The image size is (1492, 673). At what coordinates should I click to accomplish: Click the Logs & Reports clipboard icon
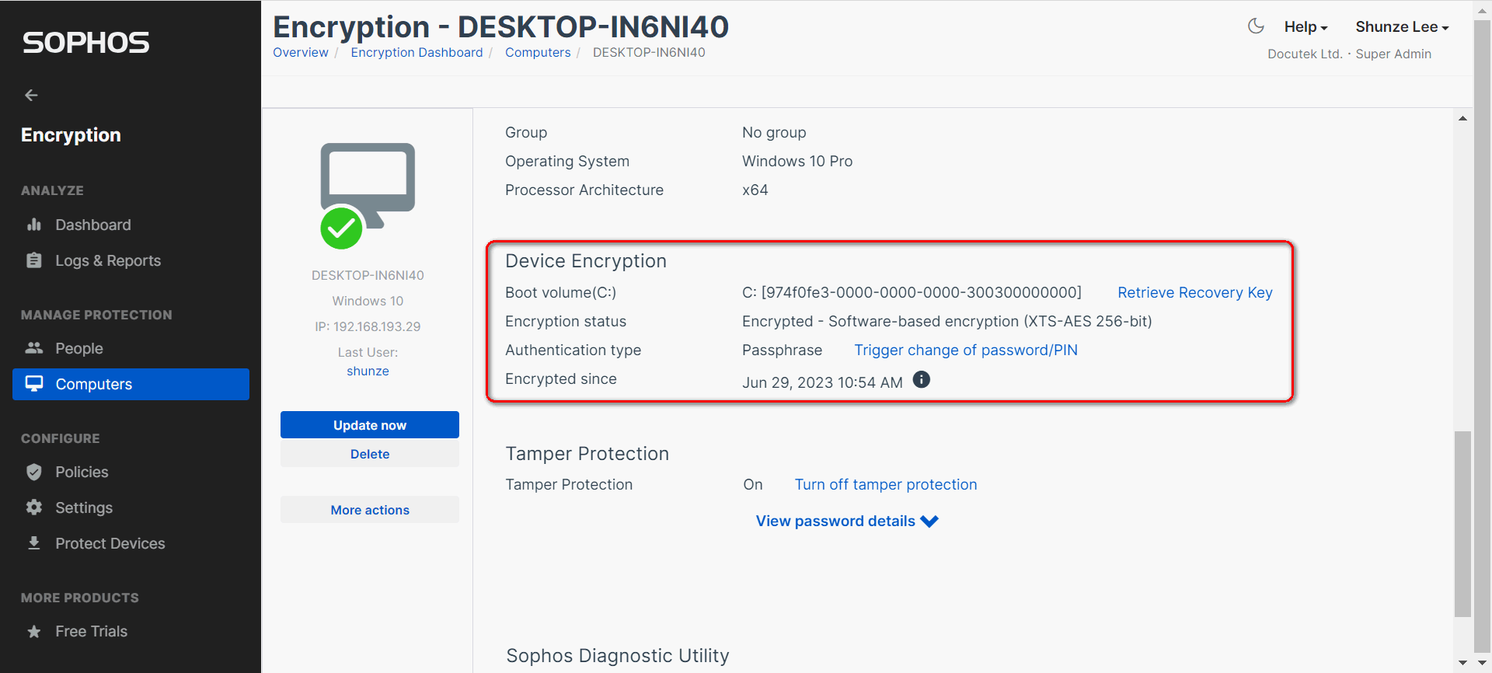tap(34, 260)
